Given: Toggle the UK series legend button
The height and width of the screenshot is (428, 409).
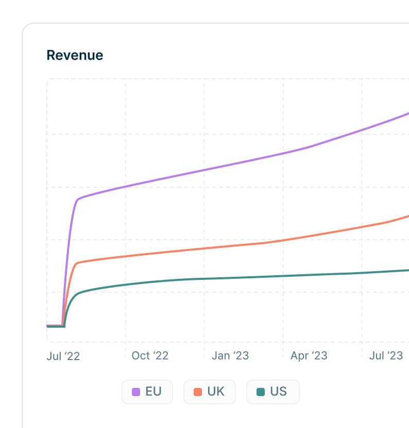Looking at the screenshot, I should pos(209,392).
